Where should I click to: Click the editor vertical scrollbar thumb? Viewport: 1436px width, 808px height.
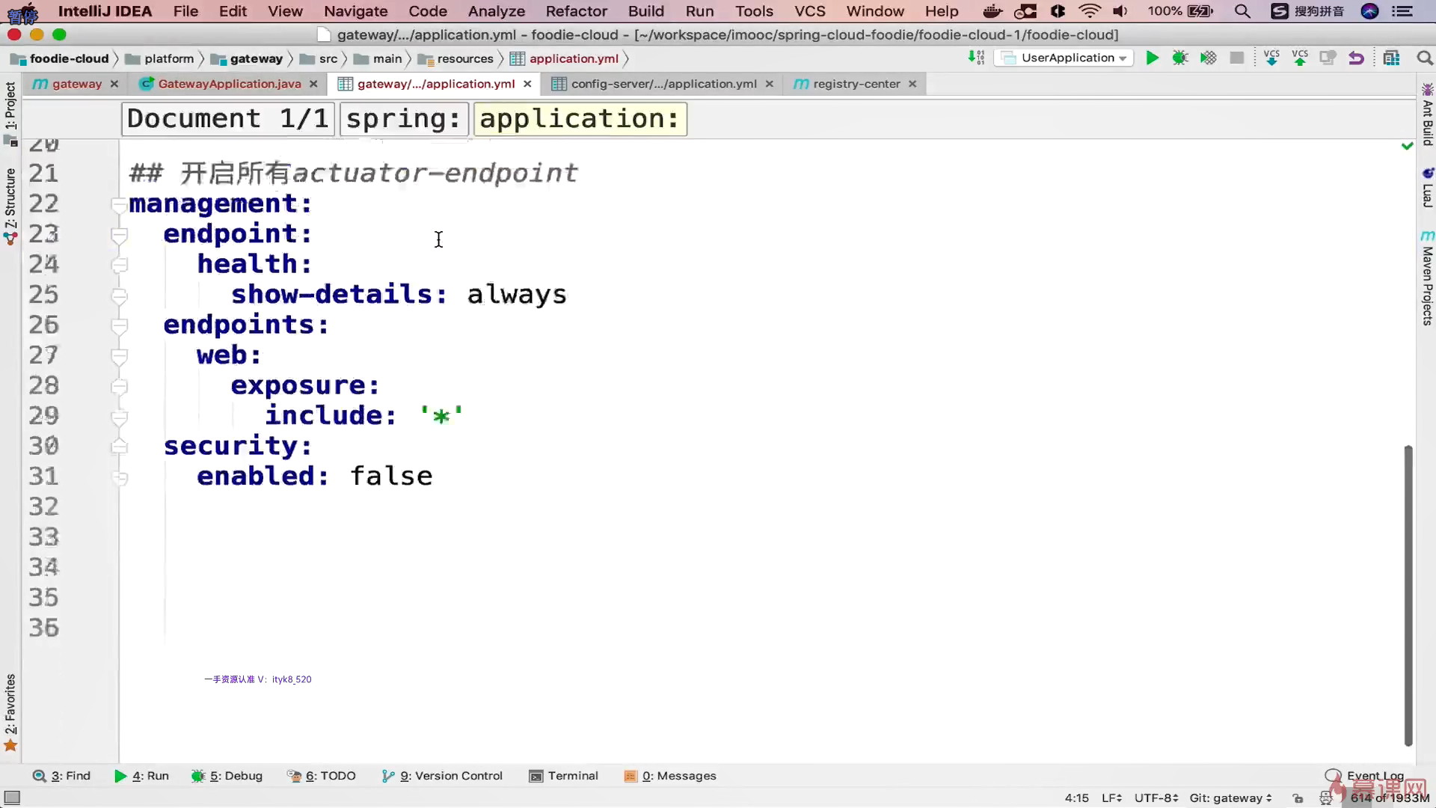[1408, 595]
